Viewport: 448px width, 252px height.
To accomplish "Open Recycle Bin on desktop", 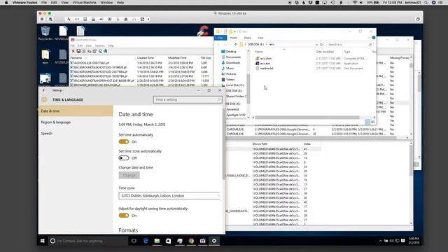I will pyautogui.click(x=45, y=33).
